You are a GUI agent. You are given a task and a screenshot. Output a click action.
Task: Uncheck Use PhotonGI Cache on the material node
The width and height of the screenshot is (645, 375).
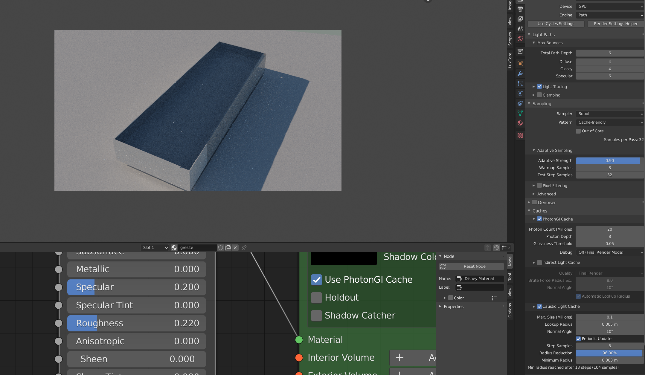click(316, 280)
